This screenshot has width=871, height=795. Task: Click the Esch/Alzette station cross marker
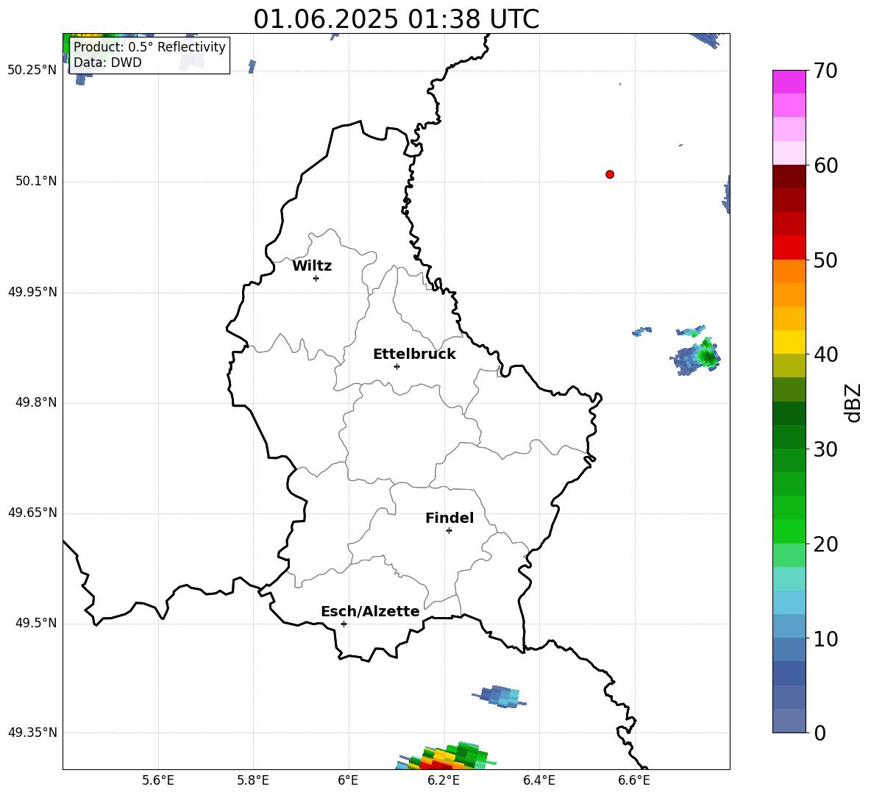click(344, 624)
